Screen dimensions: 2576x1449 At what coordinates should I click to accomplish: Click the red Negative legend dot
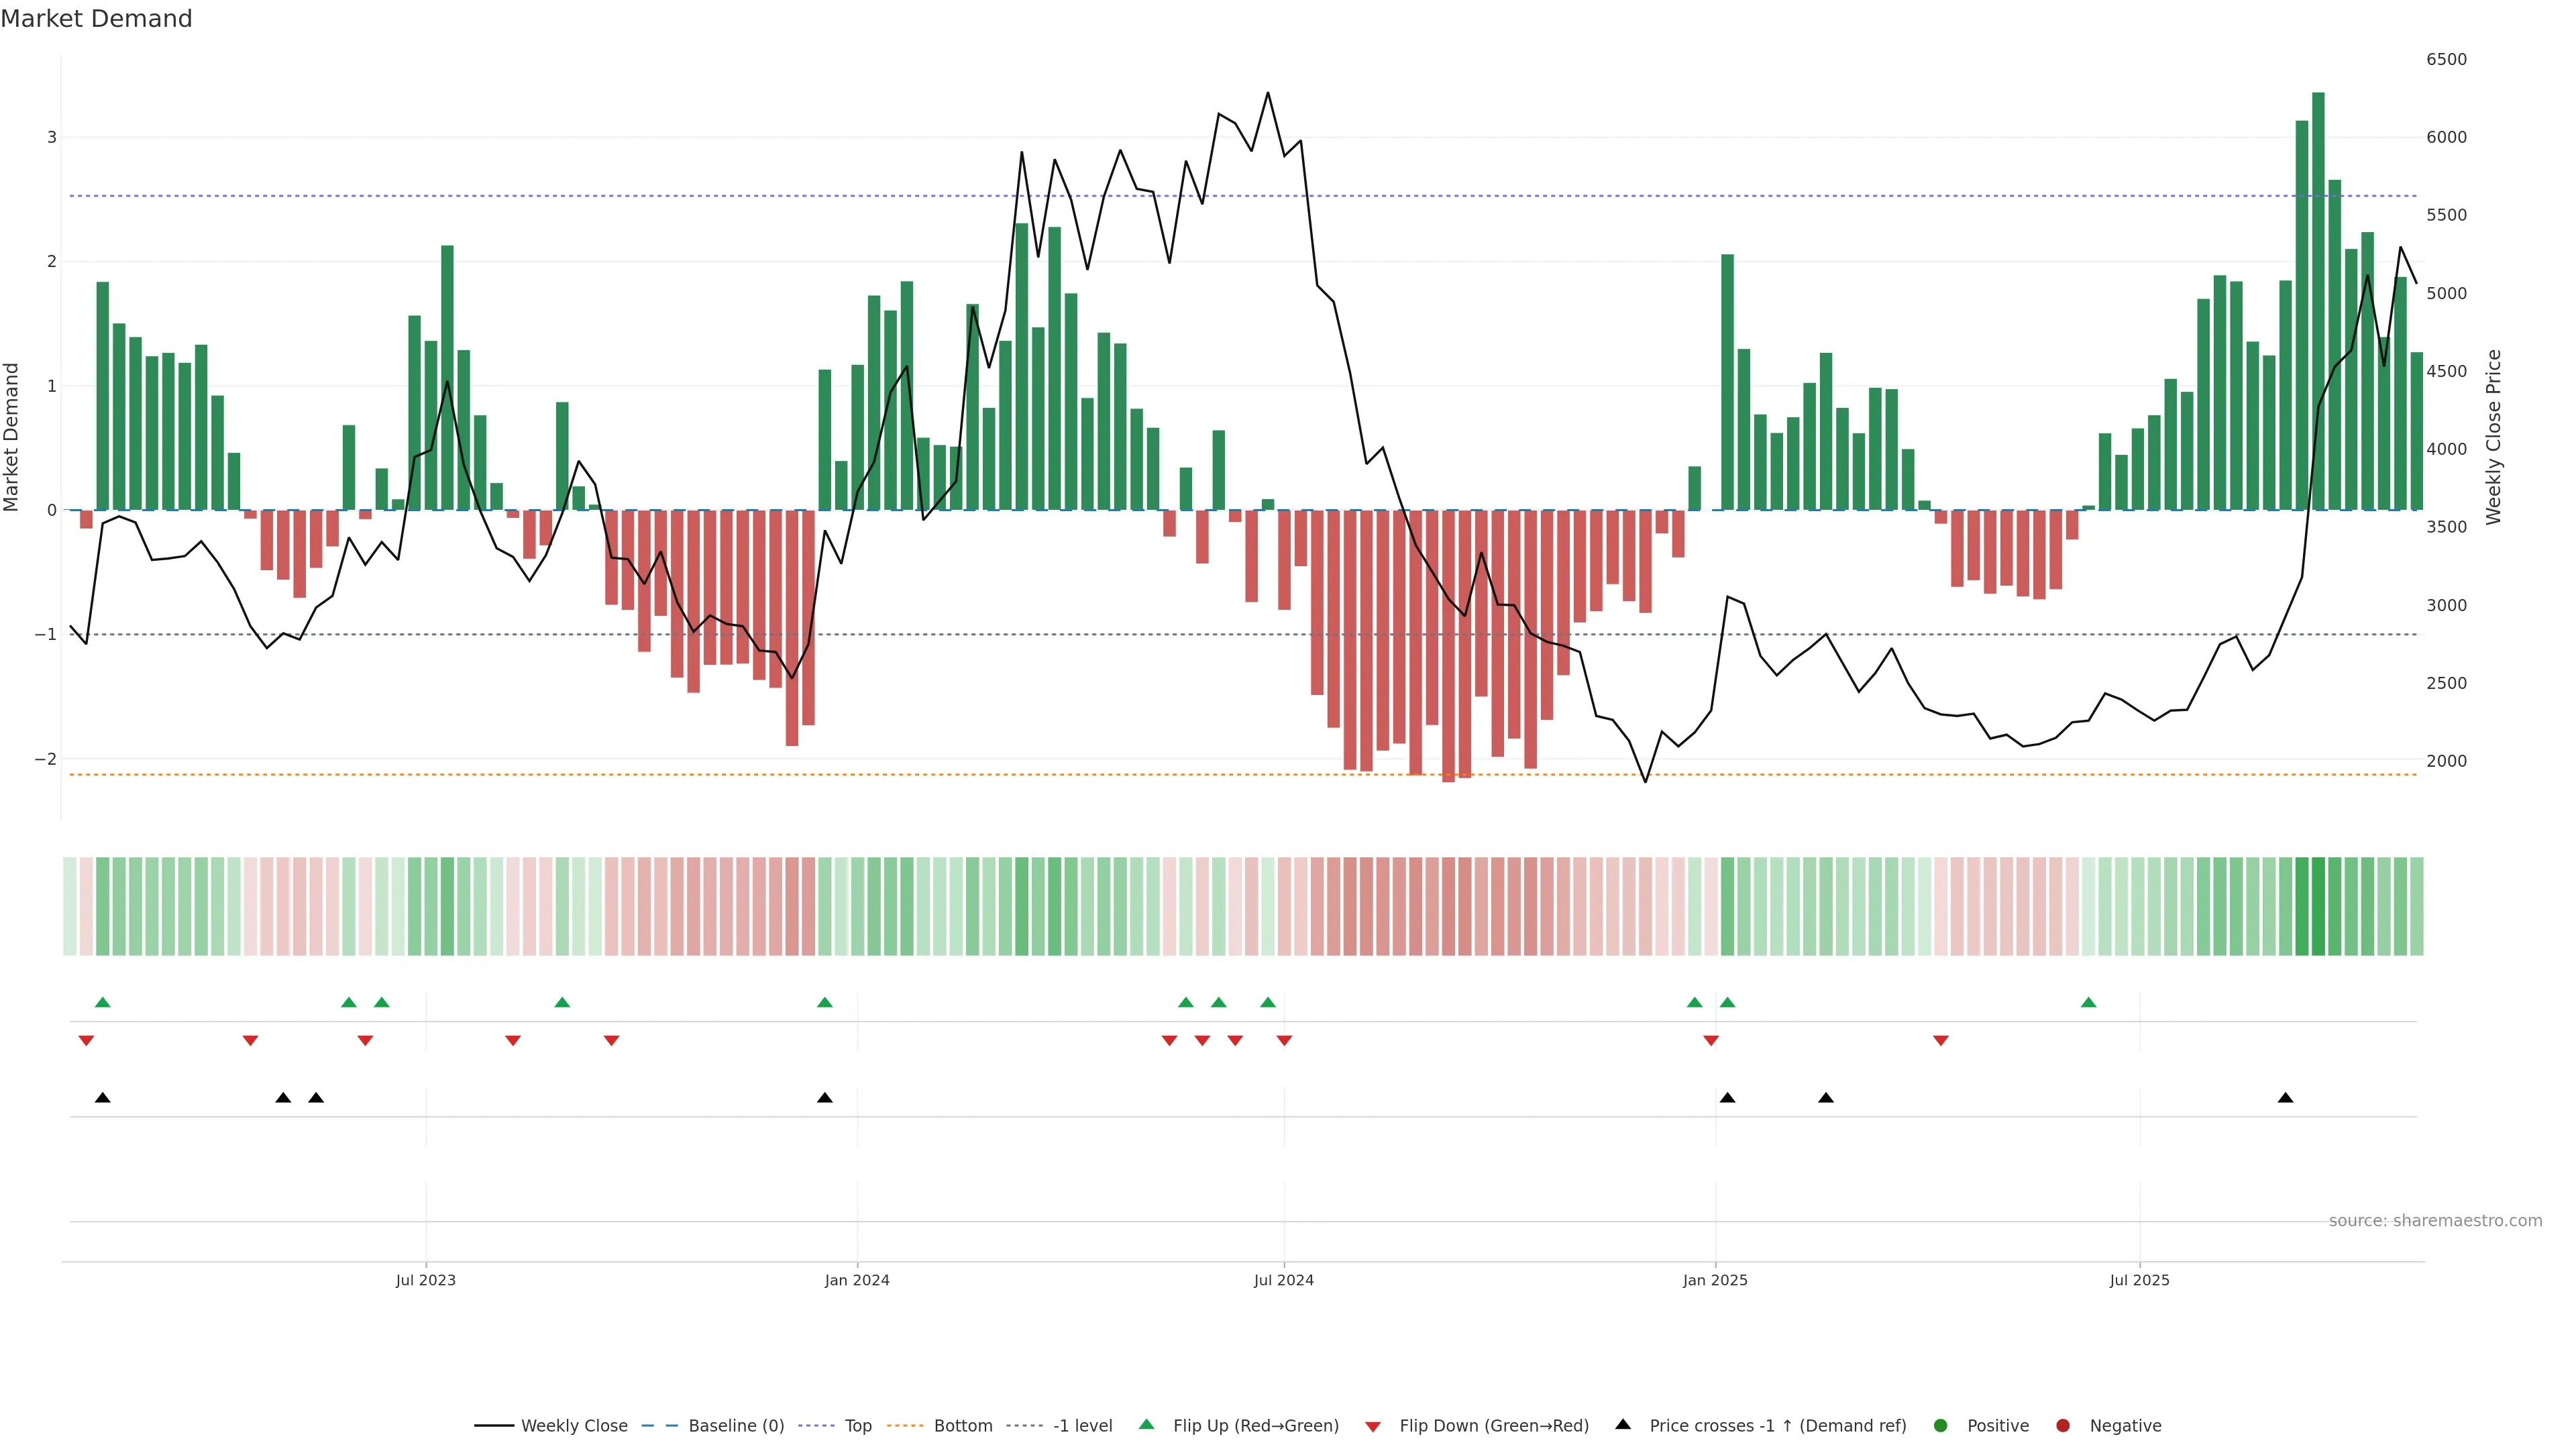click(x=2063, y=1426)
